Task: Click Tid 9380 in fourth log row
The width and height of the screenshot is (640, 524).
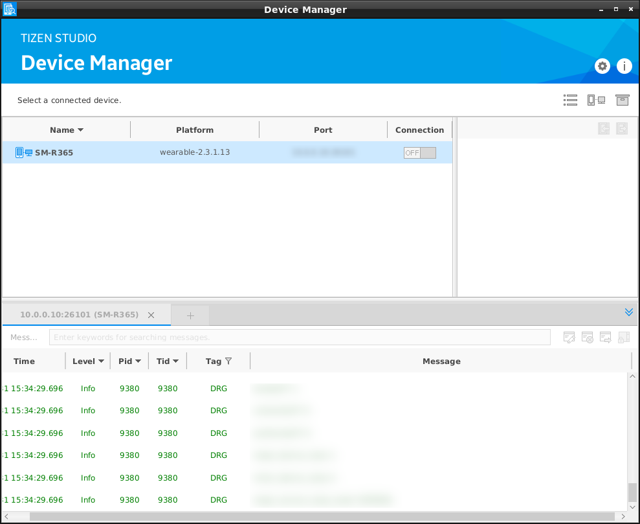Action: click(168, 455)
